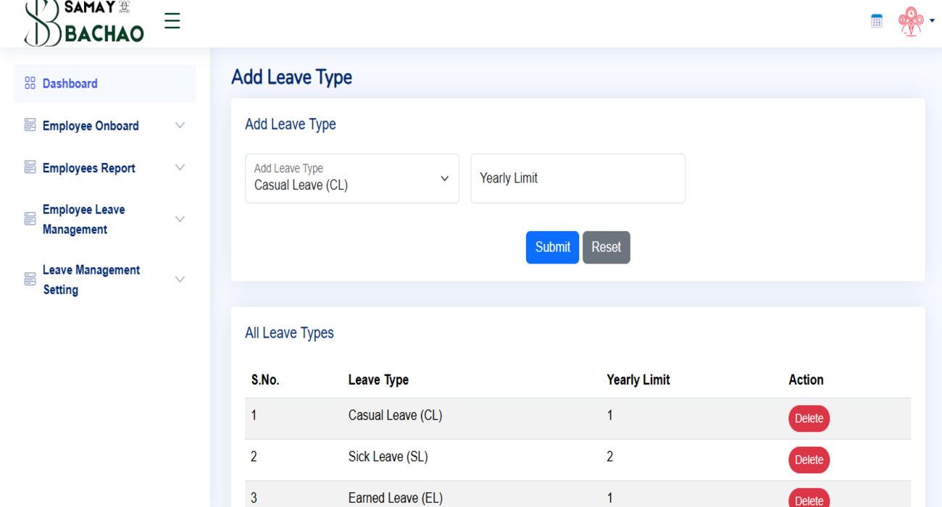Select Dashboard from the sidebar
The height and width of the screenshot is (507, 942).
point(70,83)
